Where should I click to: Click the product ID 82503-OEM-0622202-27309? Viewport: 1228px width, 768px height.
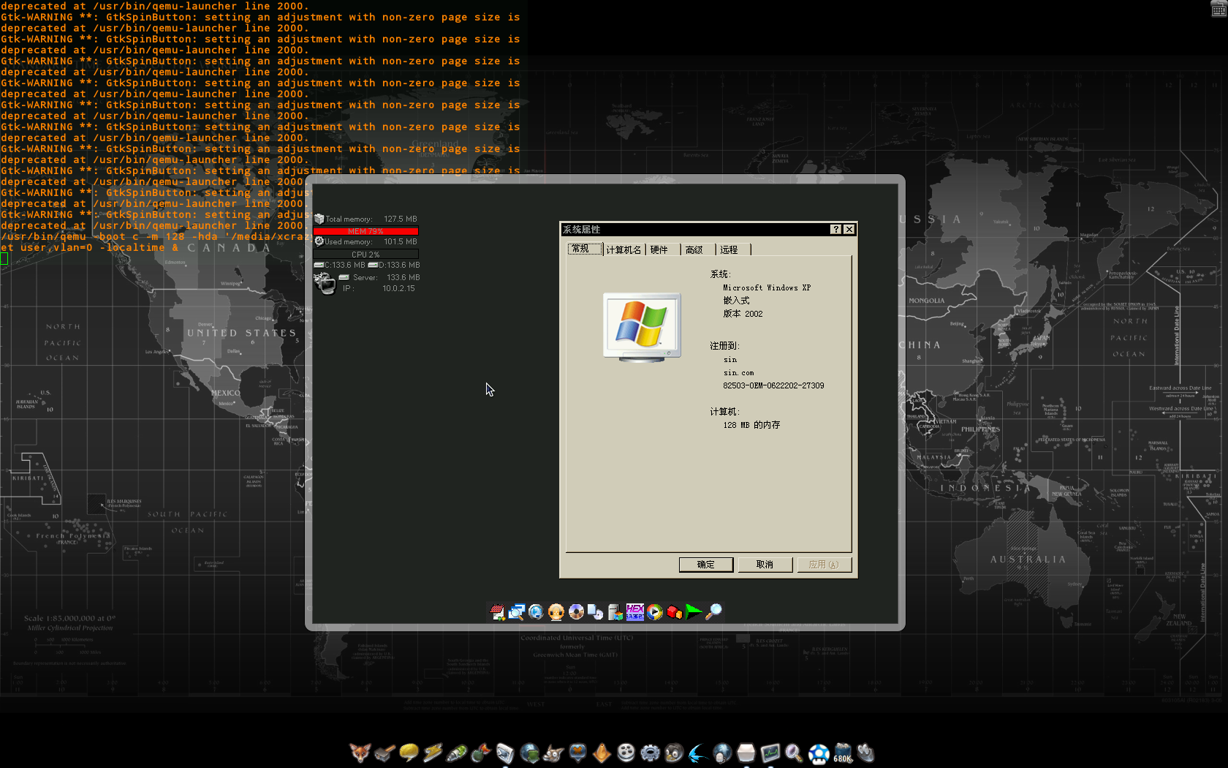(x=773, y=385)
